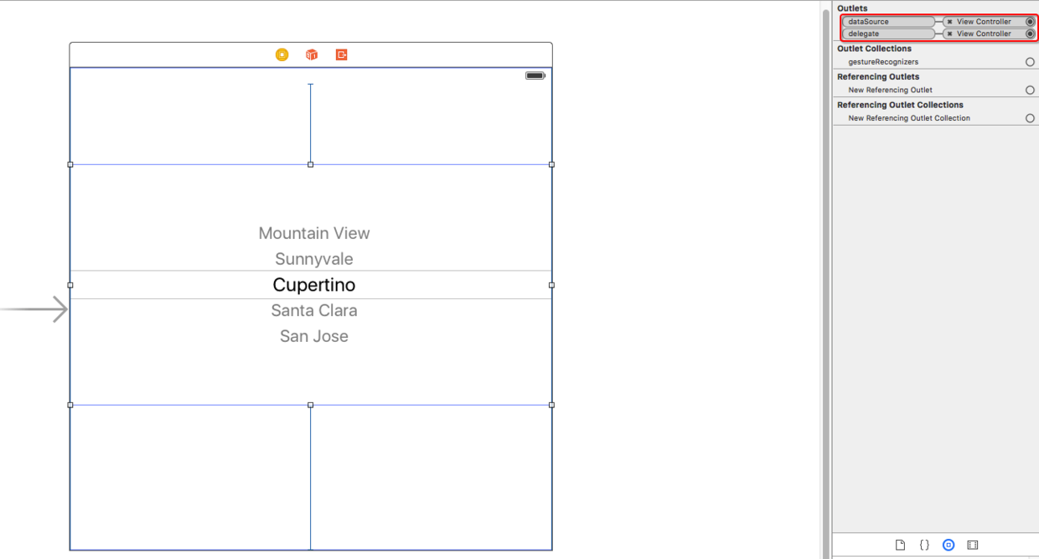
Task: Remove the delegate View Controller connection
Action: click(949, 34)
